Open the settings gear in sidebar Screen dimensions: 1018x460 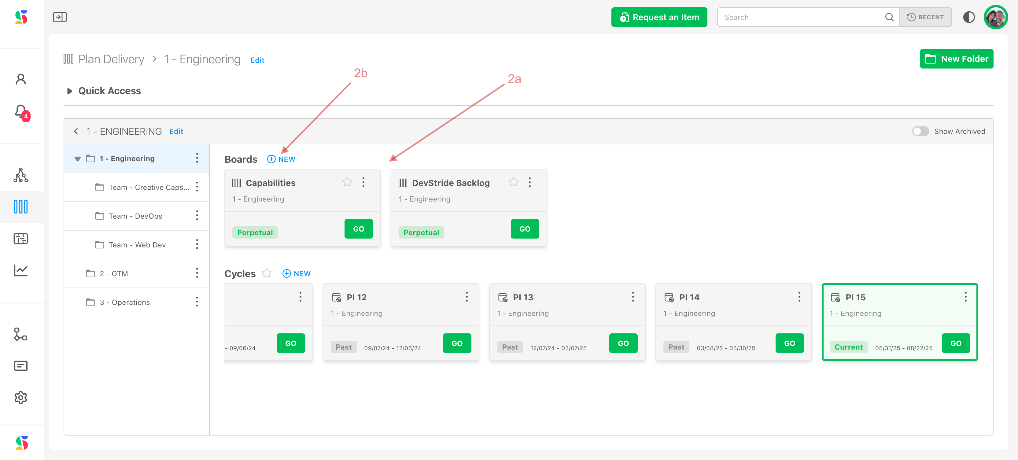[x=20, y=397]
